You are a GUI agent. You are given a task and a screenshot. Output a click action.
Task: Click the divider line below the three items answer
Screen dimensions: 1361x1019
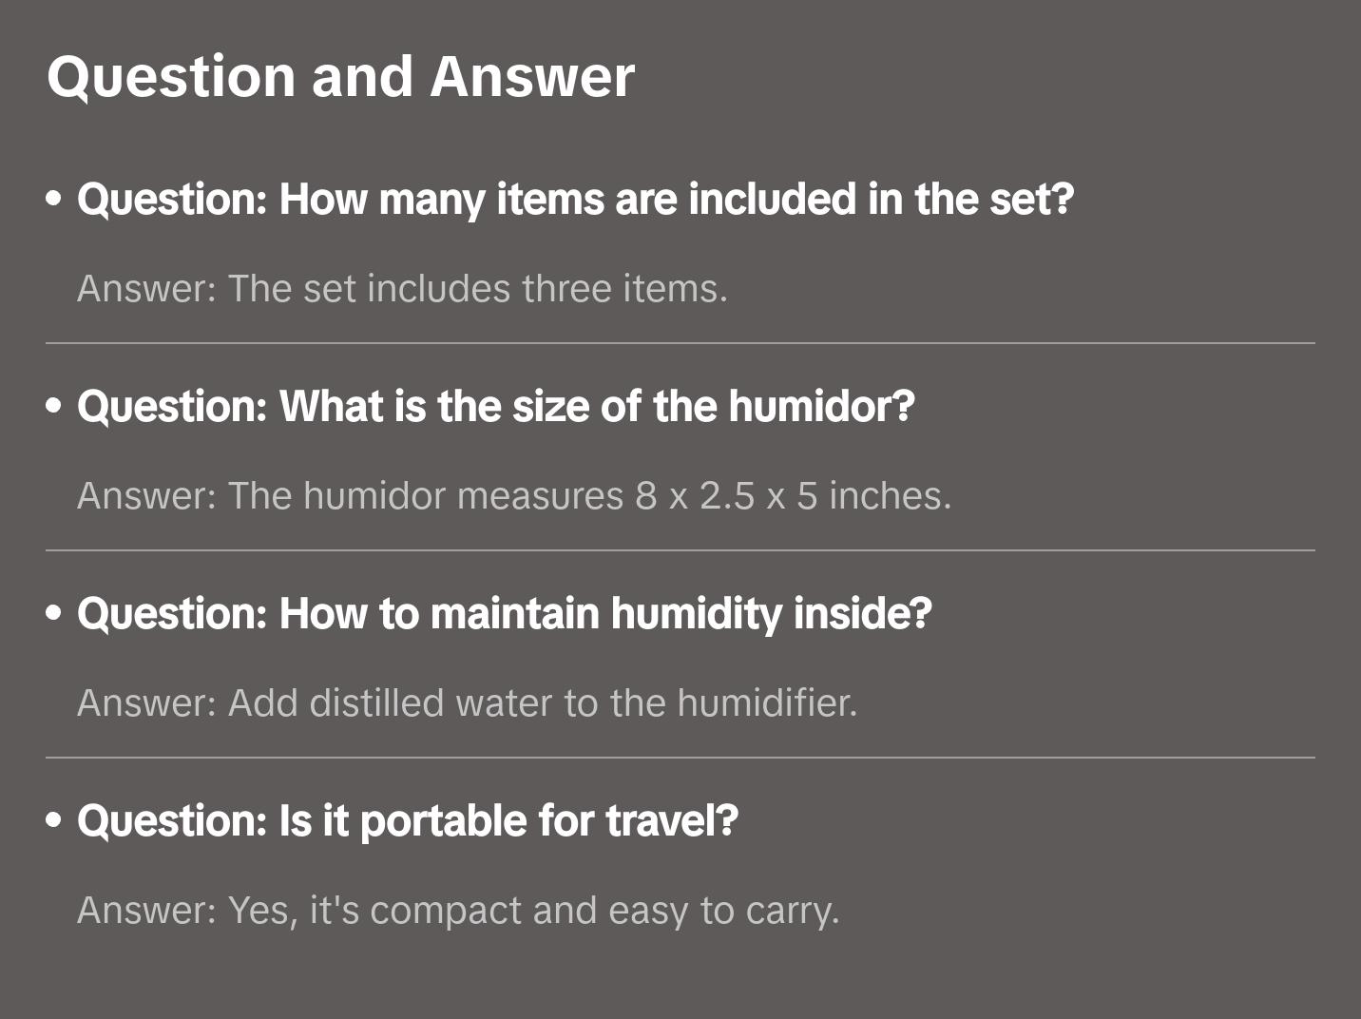[680, 343]
